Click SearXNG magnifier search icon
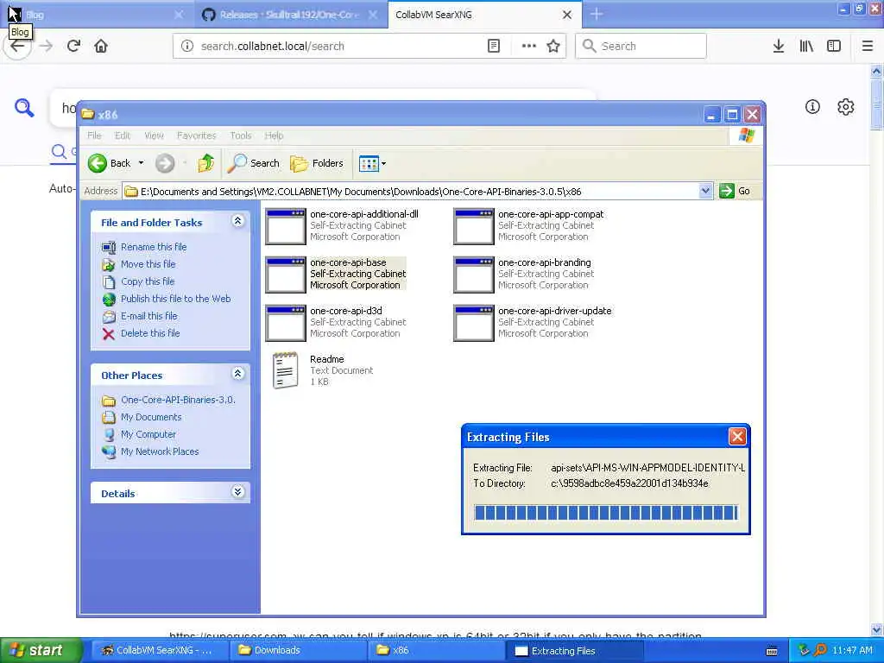This screenshot has height=663, width=884. tap(24, 107)
